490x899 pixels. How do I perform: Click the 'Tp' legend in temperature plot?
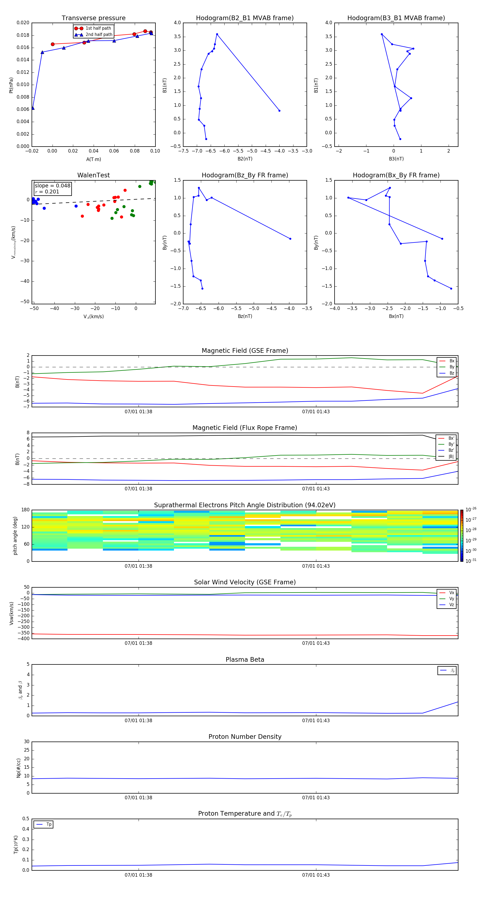44,824
